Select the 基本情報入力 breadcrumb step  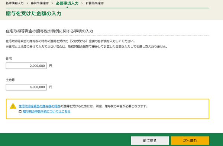pyautogui.click(x=14, y=3)
